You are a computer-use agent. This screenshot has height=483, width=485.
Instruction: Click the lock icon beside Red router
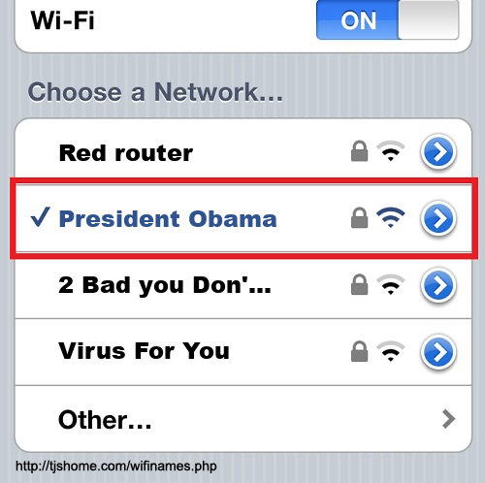click(359, 151)
